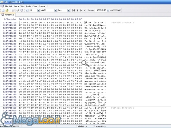Open the Vista menu
171x128 pixels.
tap(22, 6)
